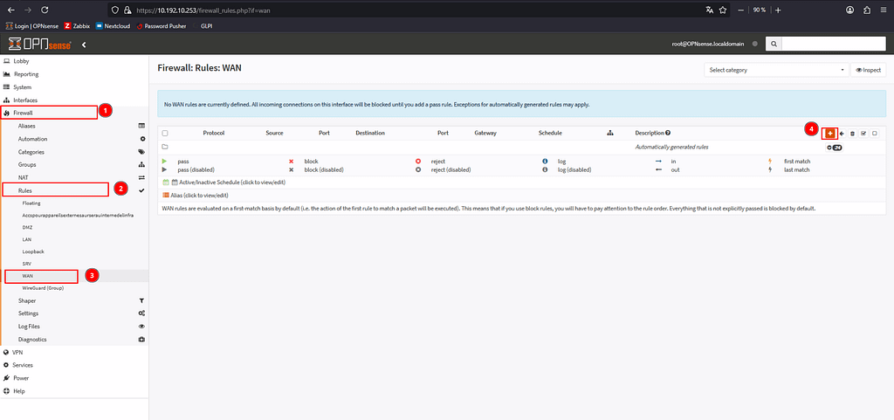Open the NAT menu item in sidebar
Screen dimensions: 894x420
coord(25,177)
